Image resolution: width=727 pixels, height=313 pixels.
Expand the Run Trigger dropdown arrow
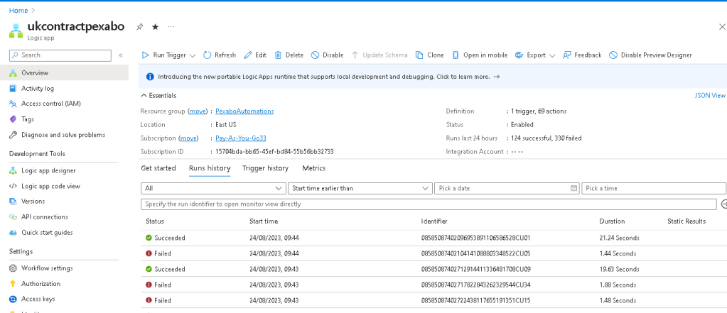[x=193, y=55]
